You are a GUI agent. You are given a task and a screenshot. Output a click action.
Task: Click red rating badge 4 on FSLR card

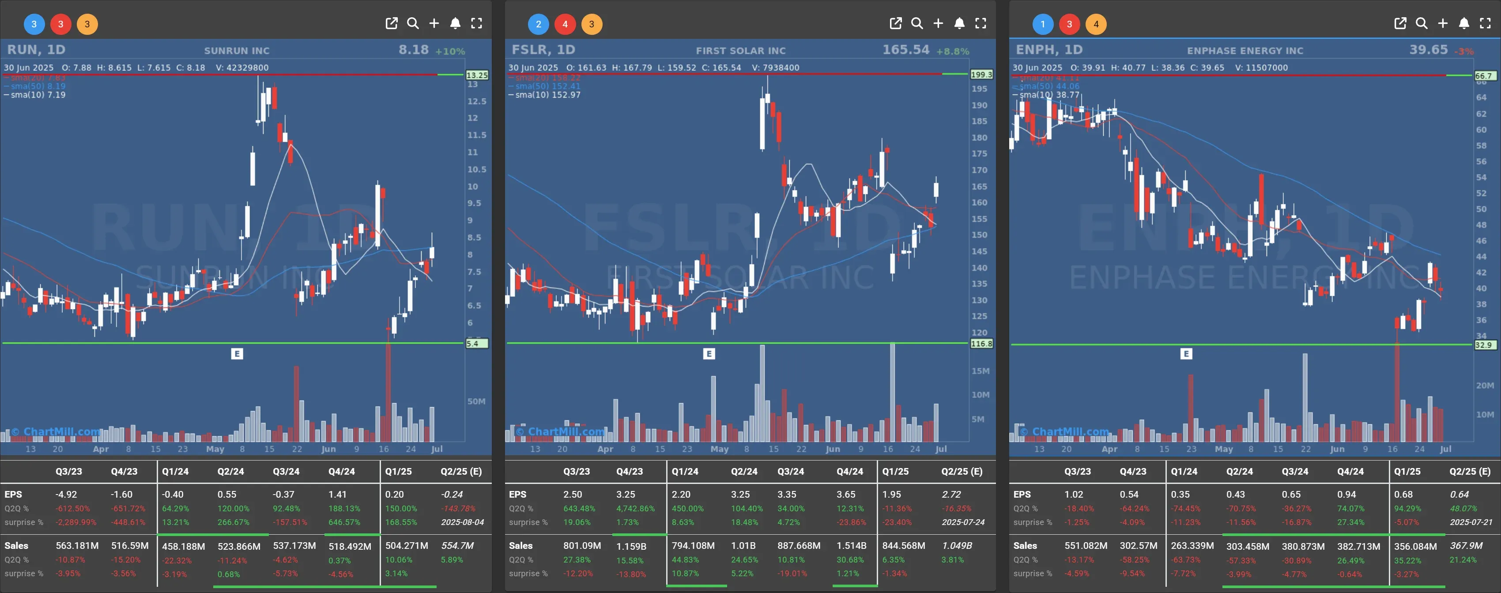(565, 24)
